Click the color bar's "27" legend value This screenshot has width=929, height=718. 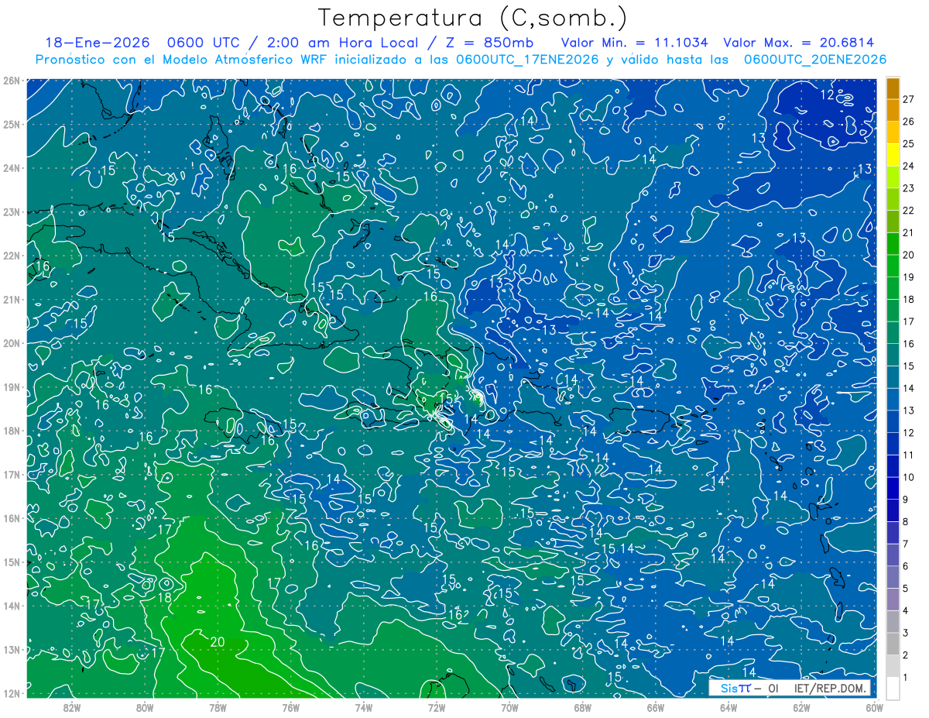pyautogui.click(x=909, y=98)
